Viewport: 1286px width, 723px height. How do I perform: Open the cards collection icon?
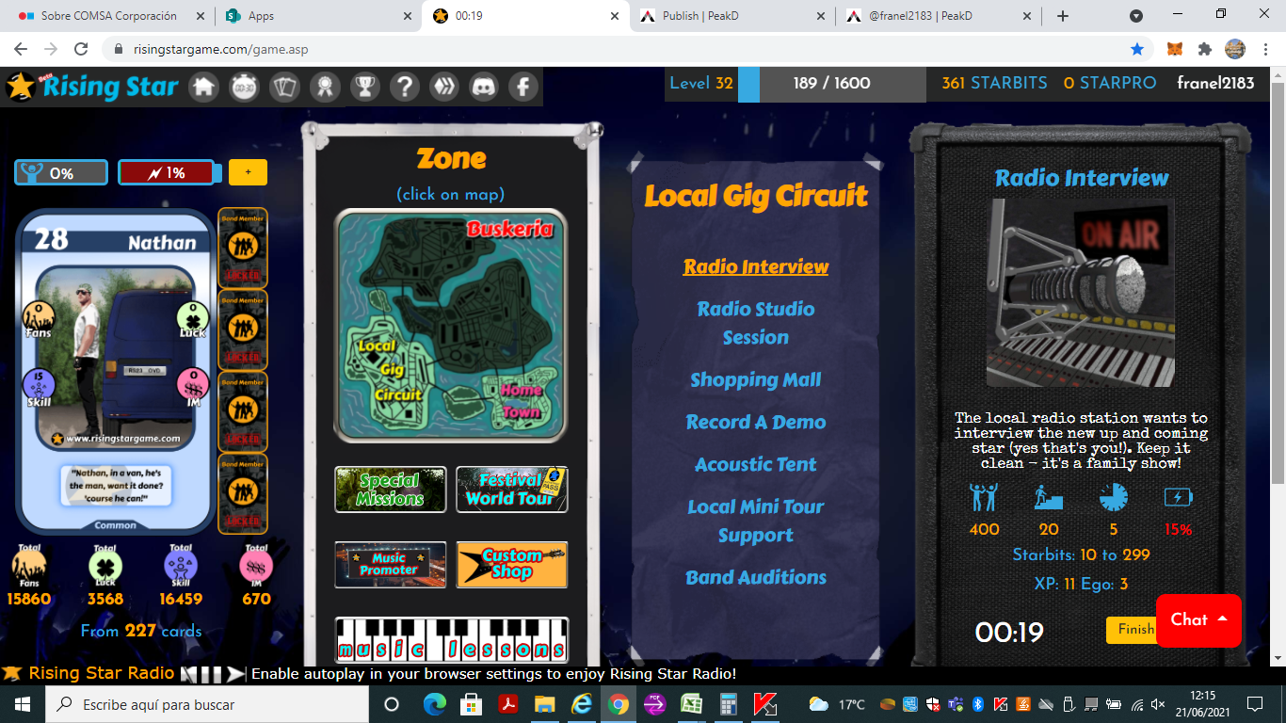[284, 87]
